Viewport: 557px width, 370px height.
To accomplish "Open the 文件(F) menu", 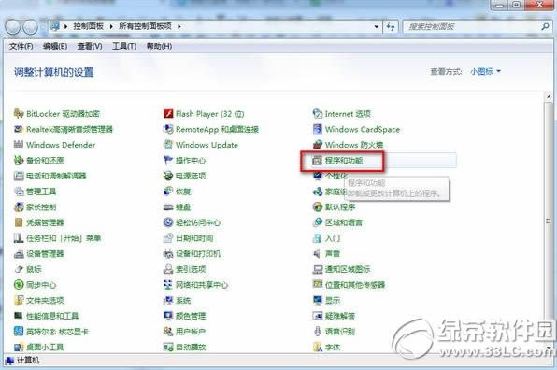I will coord(21,46).
